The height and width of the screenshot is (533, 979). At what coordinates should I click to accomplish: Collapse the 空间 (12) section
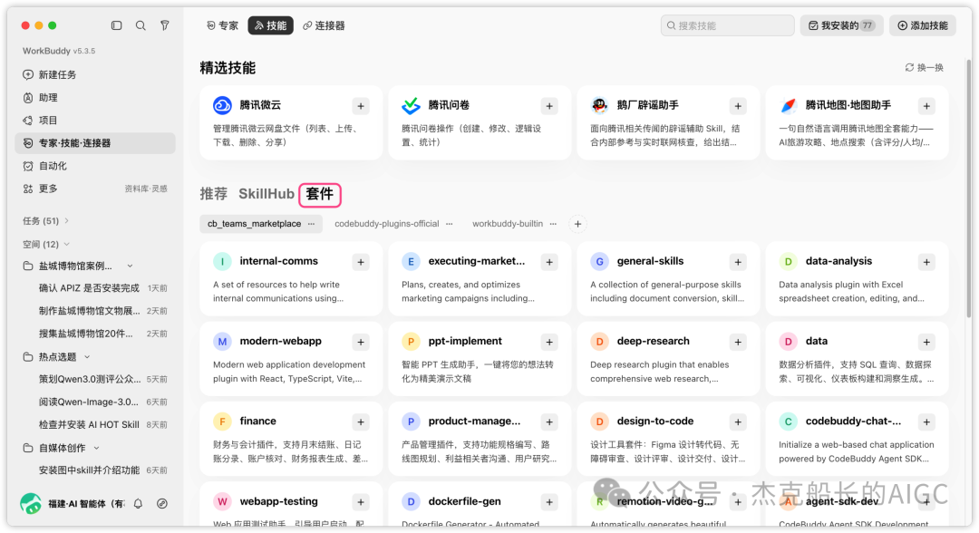[x=45, y=244]
